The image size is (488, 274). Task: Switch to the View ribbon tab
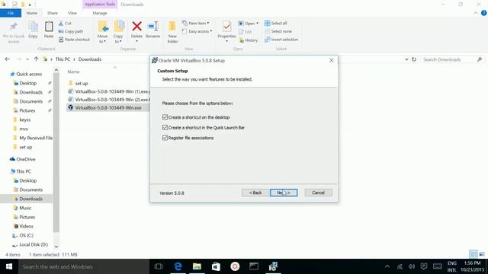72,13
